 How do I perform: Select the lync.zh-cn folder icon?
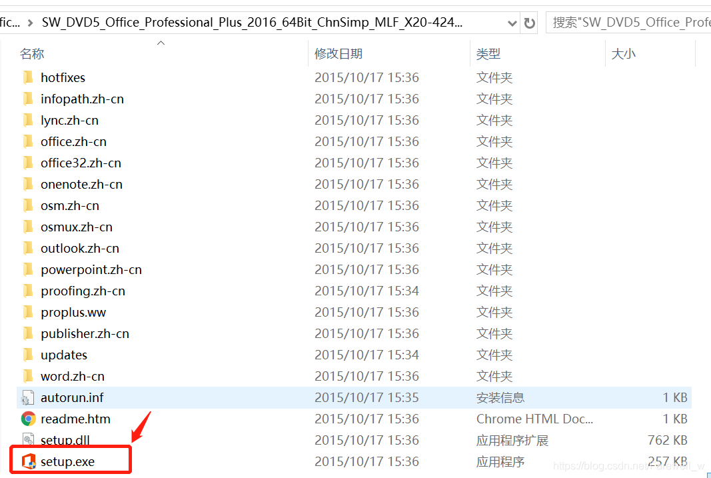(x=28, y=120)
